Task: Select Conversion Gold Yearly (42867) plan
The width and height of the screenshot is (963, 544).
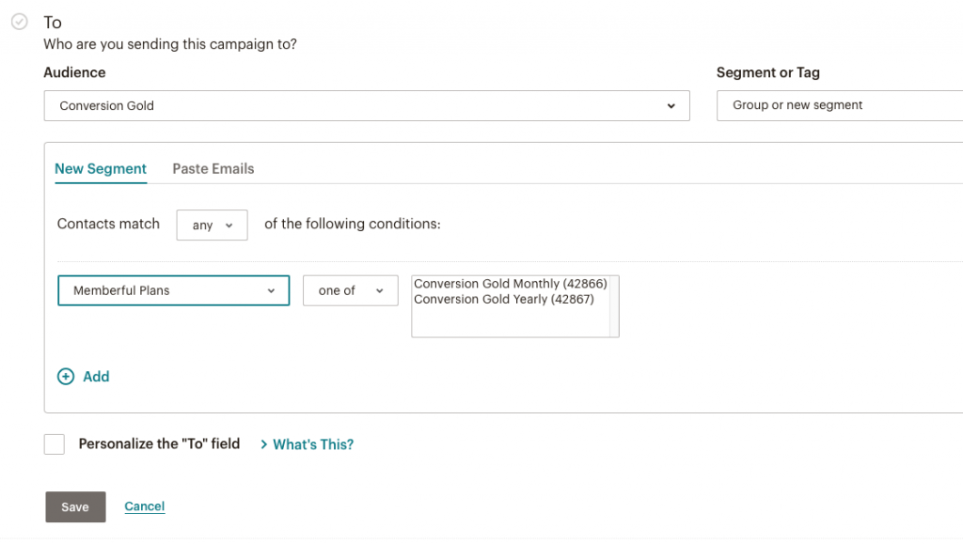Action: pos(504,300)
